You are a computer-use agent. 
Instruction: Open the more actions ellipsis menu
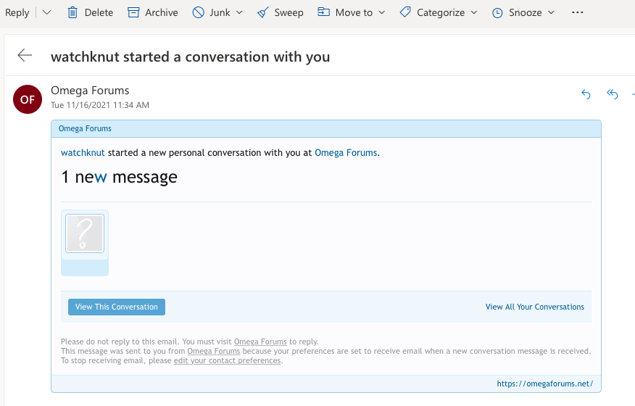[x=578, y=12]
